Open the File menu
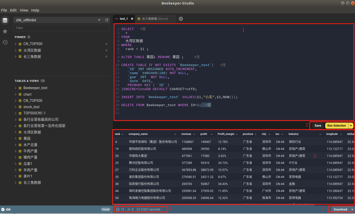 (4, 10)
